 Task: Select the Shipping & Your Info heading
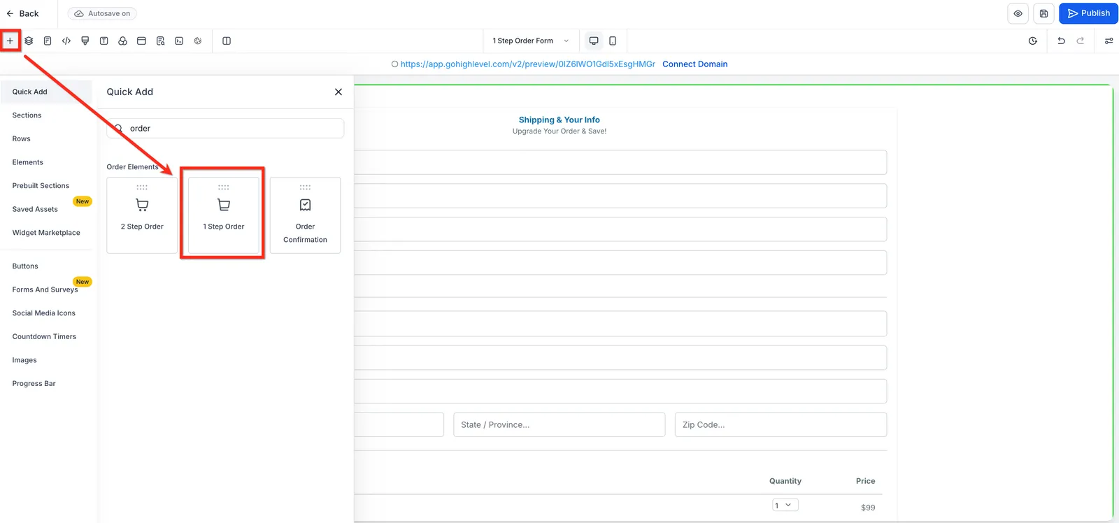[559, 120]
